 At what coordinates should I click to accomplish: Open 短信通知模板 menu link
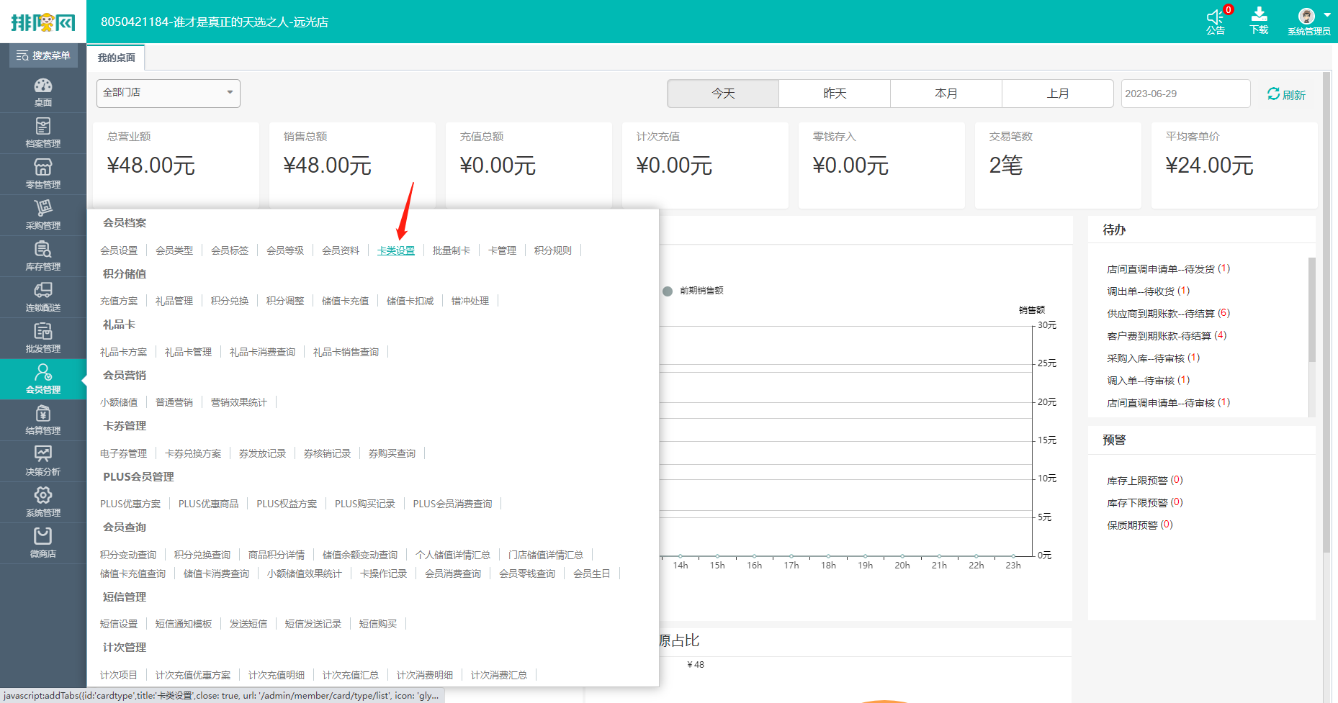click(x=184, y=624)
